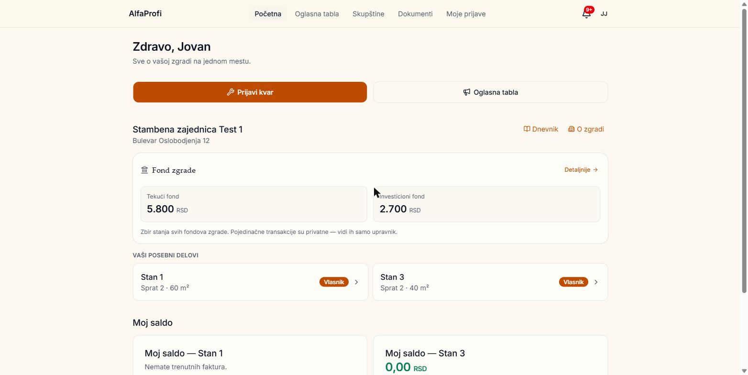Click the Vlasnik badge on Stan 3
The width and height of the screenshot is (748, 375).
point(573,282)
